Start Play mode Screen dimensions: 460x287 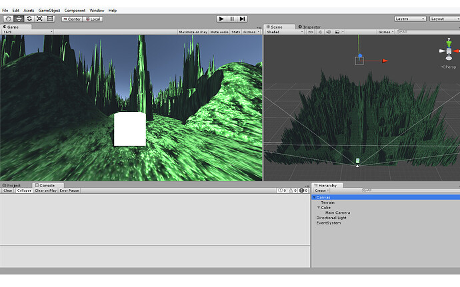(x=221, y=19)
